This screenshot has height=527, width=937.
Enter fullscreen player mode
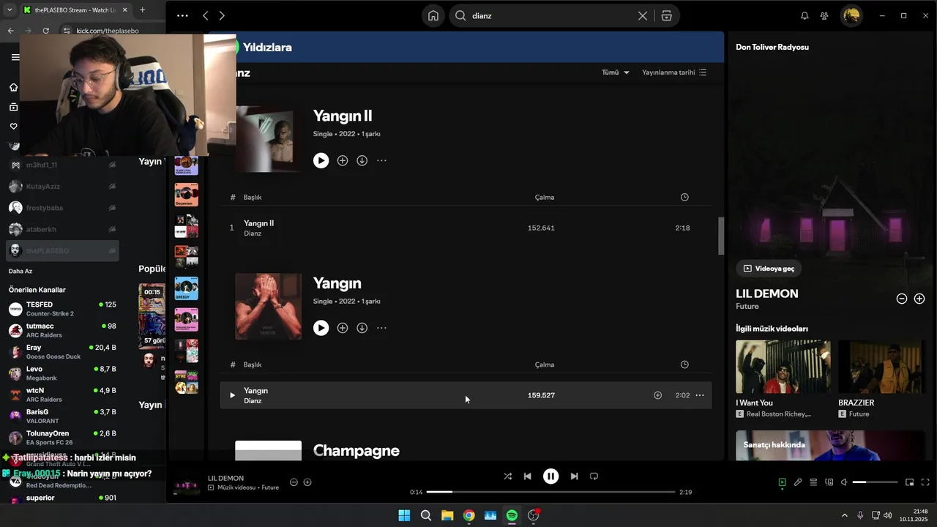925,482
